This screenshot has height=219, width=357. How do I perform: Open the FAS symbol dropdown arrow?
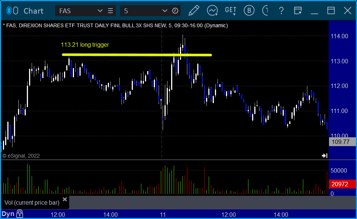click(x=100, y=11)
